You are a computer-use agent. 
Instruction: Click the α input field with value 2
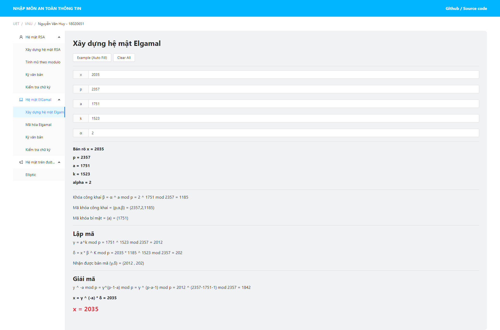click(283, 133)
